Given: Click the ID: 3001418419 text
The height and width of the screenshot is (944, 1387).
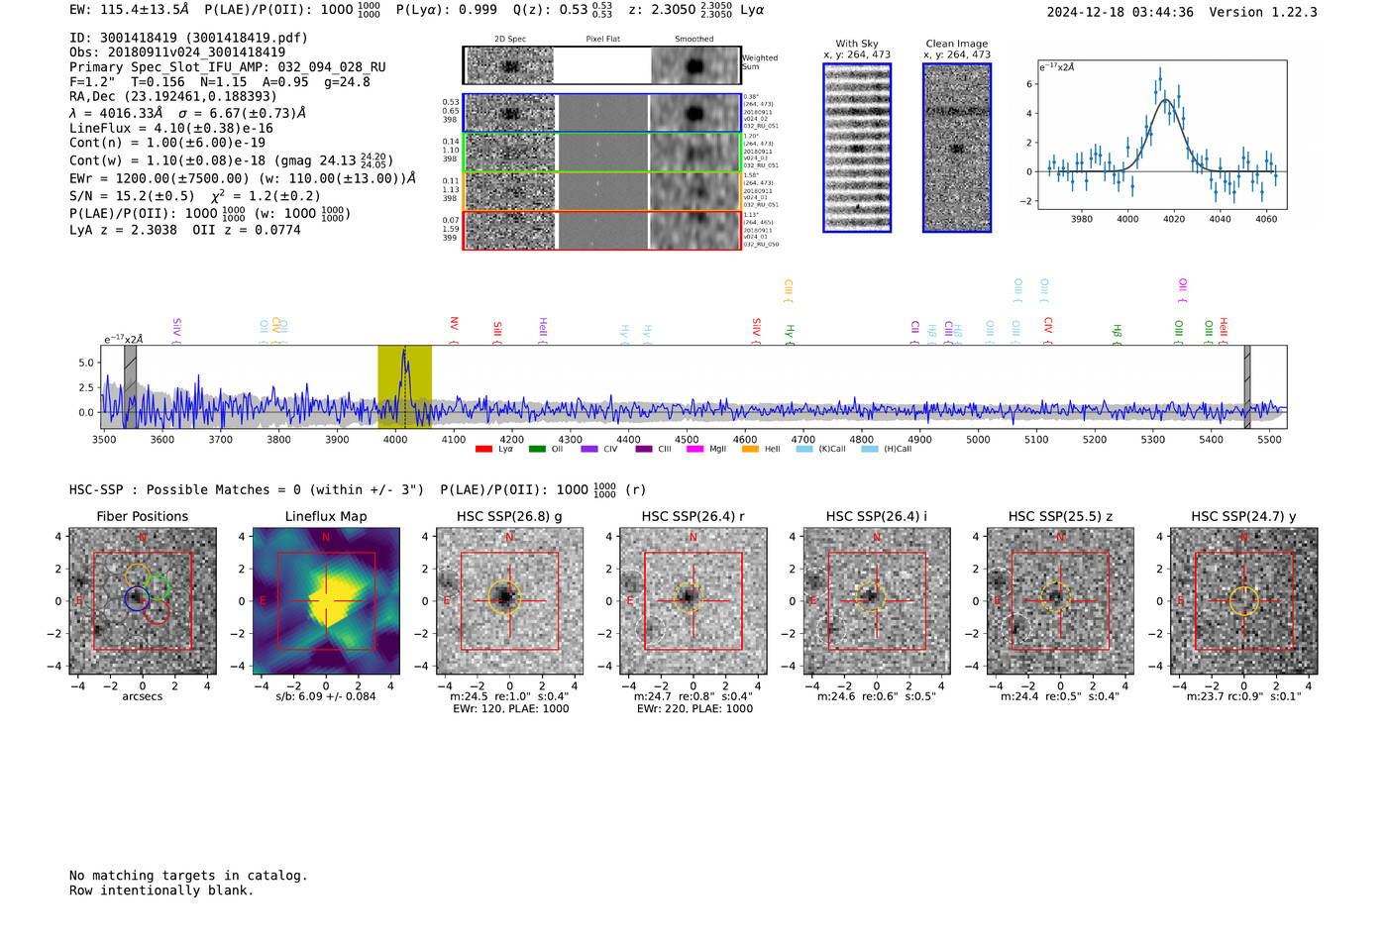Looking at the screenshot, I should (188, 38).
